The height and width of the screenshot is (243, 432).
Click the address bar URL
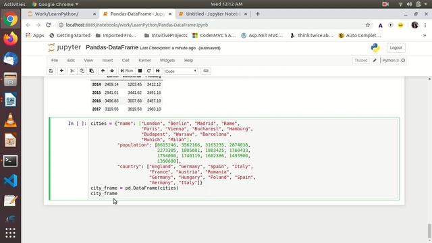click(137, 25)
